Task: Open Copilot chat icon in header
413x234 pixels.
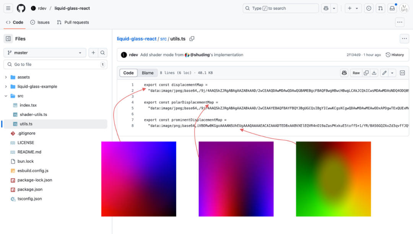Action: pyautogui.click(x=326, y=8)
